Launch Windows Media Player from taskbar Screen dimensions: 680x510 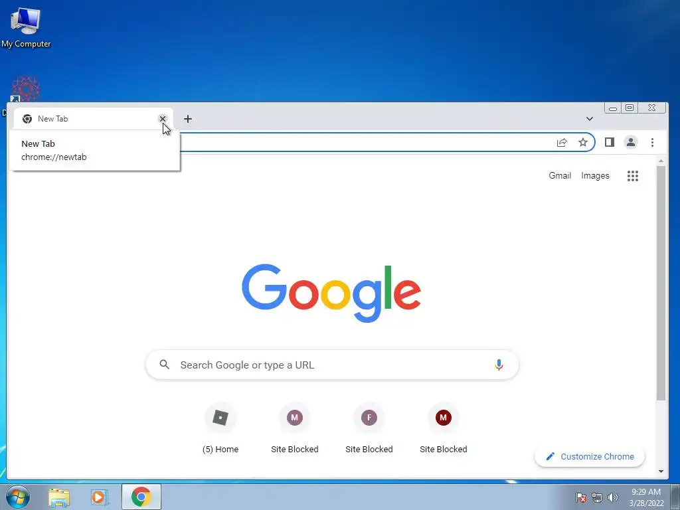tap(100, 497)
